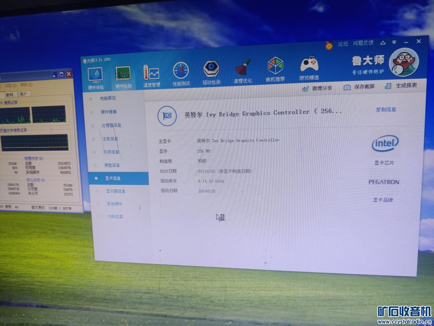Click the 256 MB 显存 value
Image resolution: width=434 pixels, height=326 pixels.
(203, 151)
